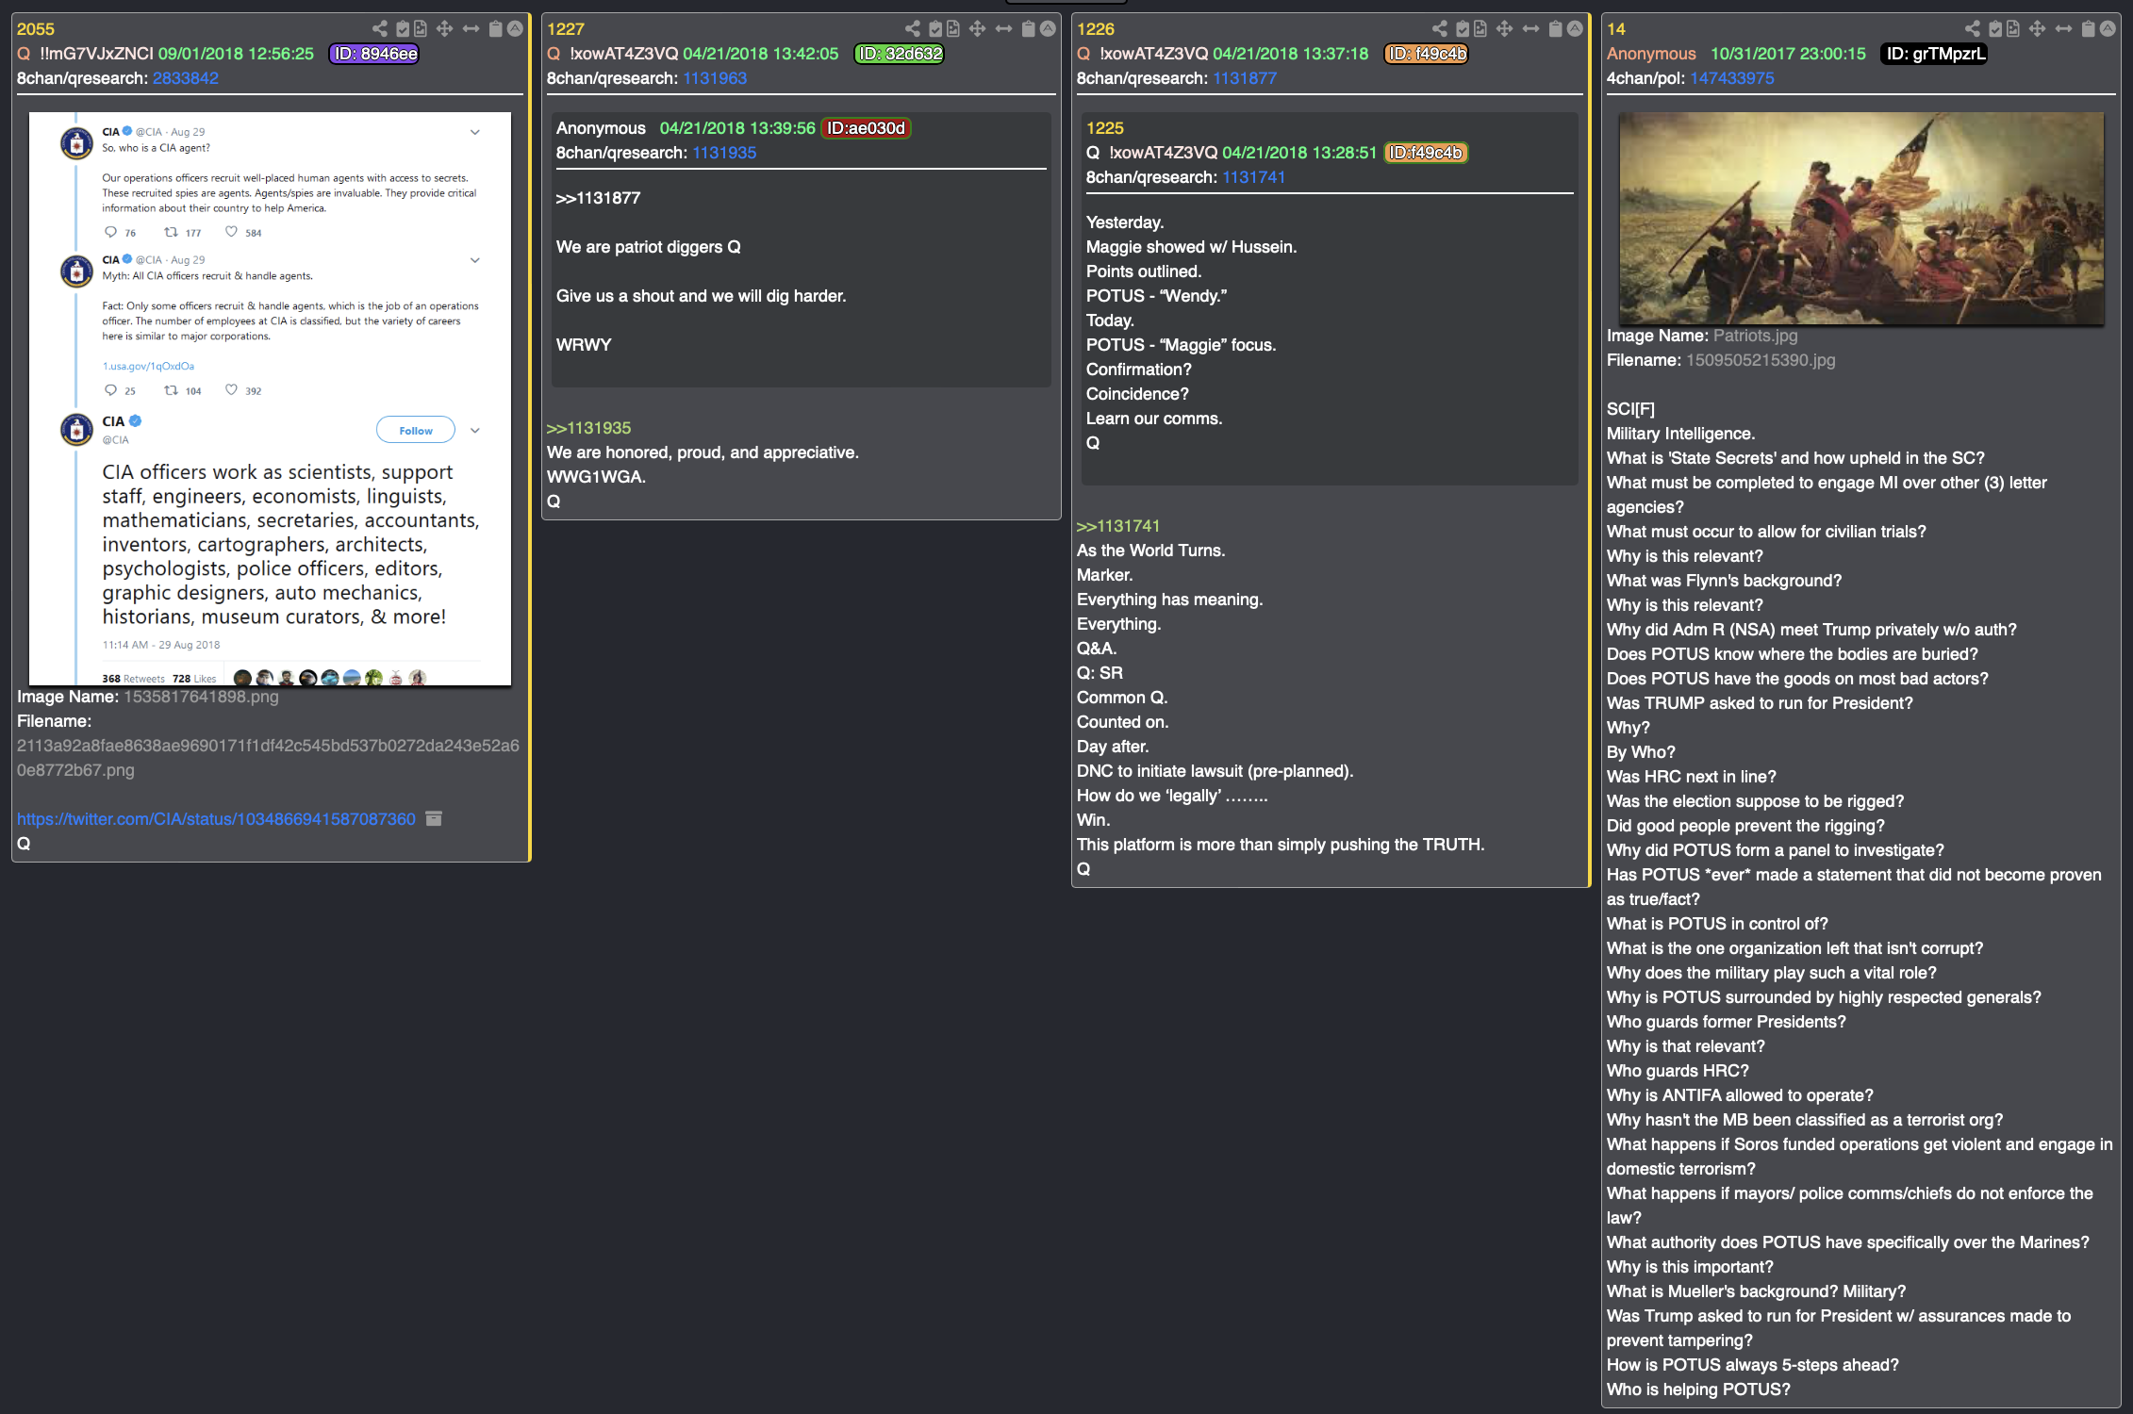Click the orange ID: f49c4b badge on post 1226

pos(1427,54)
